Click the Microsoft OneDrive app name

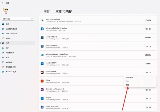click(x=53, y=19)
